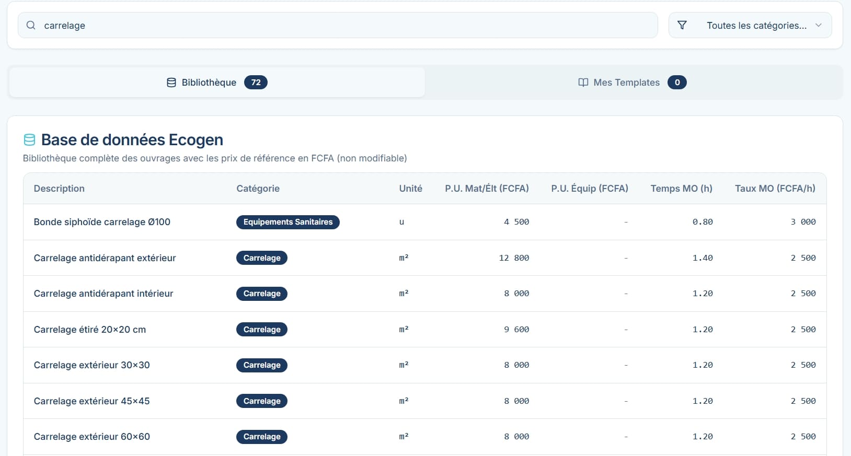Click the P.U. Mat/Élt (FCFA) column header
Image resolution: width=851 pixels, height=456 pixels.
(x=487, y=189)
